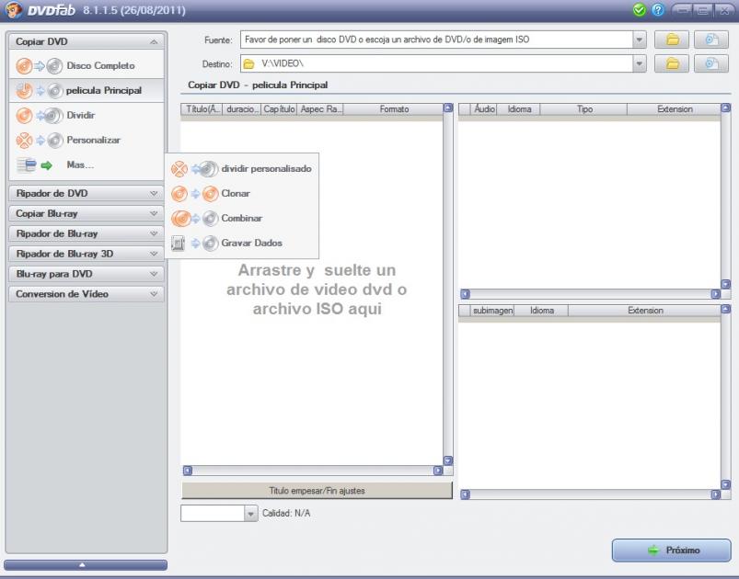Viewport: 739px width, 579px height.
Task: Click the Destino V:\VIDEO\ path field
Action: 436,63
